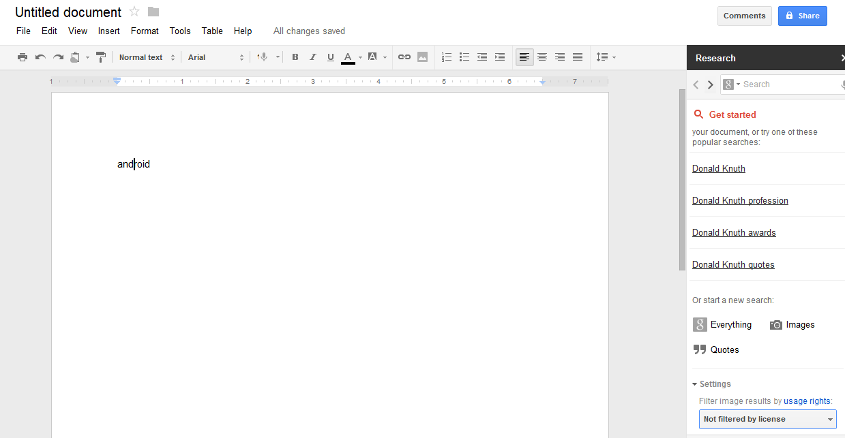Click the blue Share button
Viewport: 845px width, 438px height.
pos(803,16)
